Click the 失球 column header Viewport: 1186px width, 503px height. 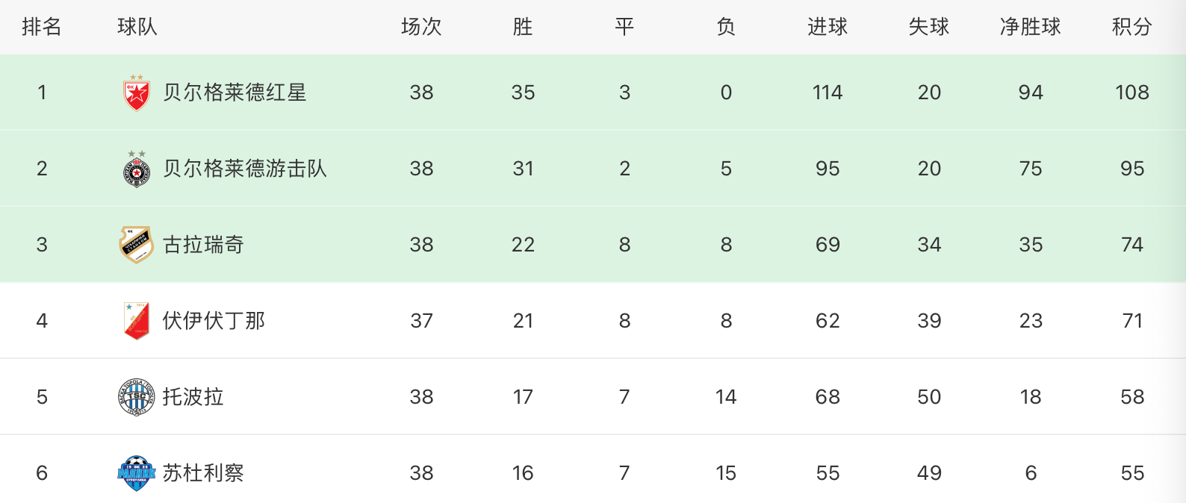(x=928, y=27)
